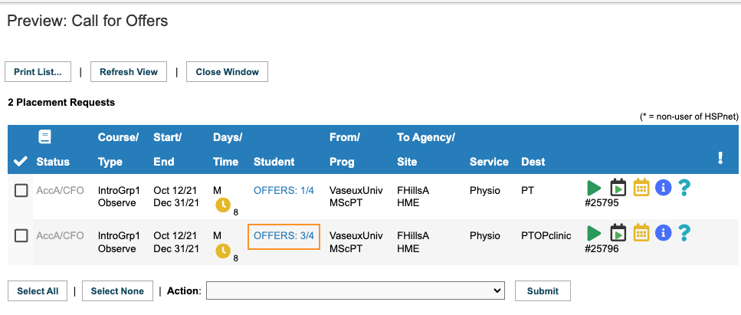
Task: Tick checkbox for PTOPclinic request
Action: point(21,235)
